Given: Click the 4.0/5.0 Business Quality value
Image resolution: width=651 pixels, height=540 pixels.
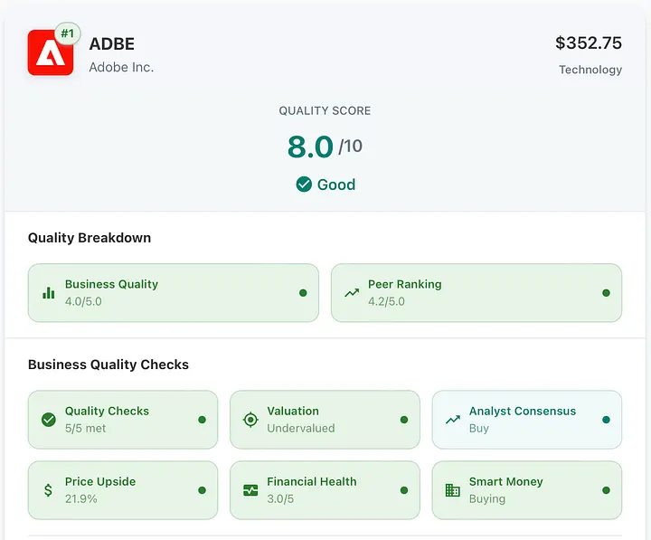Looking at the screenshot, I should (x=83, y=301).
